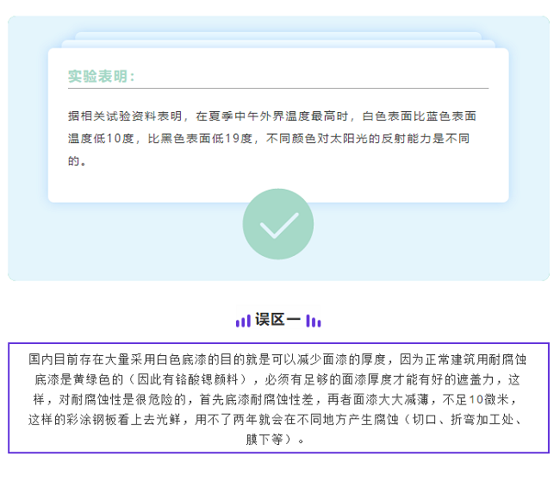The image size is (560, 500).
Task: Click the phrase 白色表面比蓝色表面
Action: point(420,115)
